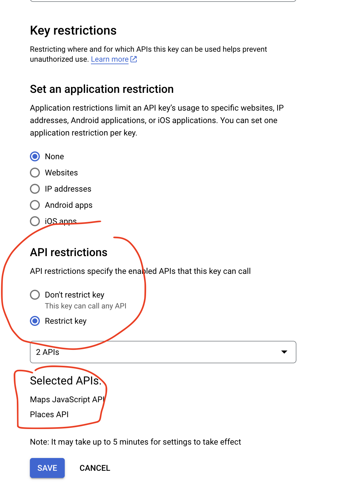Viewport: 340px width, 496px height.
Task: Click the Restrict key label text
Action: tap(66, 321)
